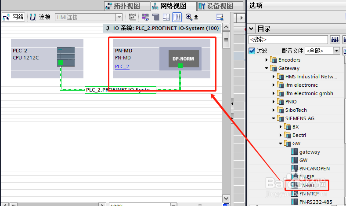
Task: Collapse the SIEMENS AG folder
Action: tap(274, 118)
